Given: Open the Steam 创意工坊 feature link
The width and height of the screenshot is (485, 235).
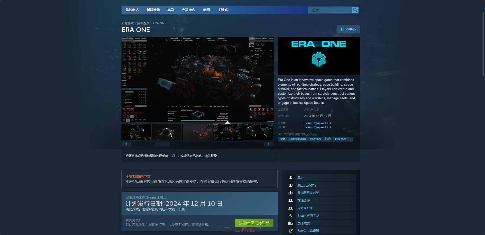Looking at the screenshot, I should pyautogui.click(x=308, y=216).
